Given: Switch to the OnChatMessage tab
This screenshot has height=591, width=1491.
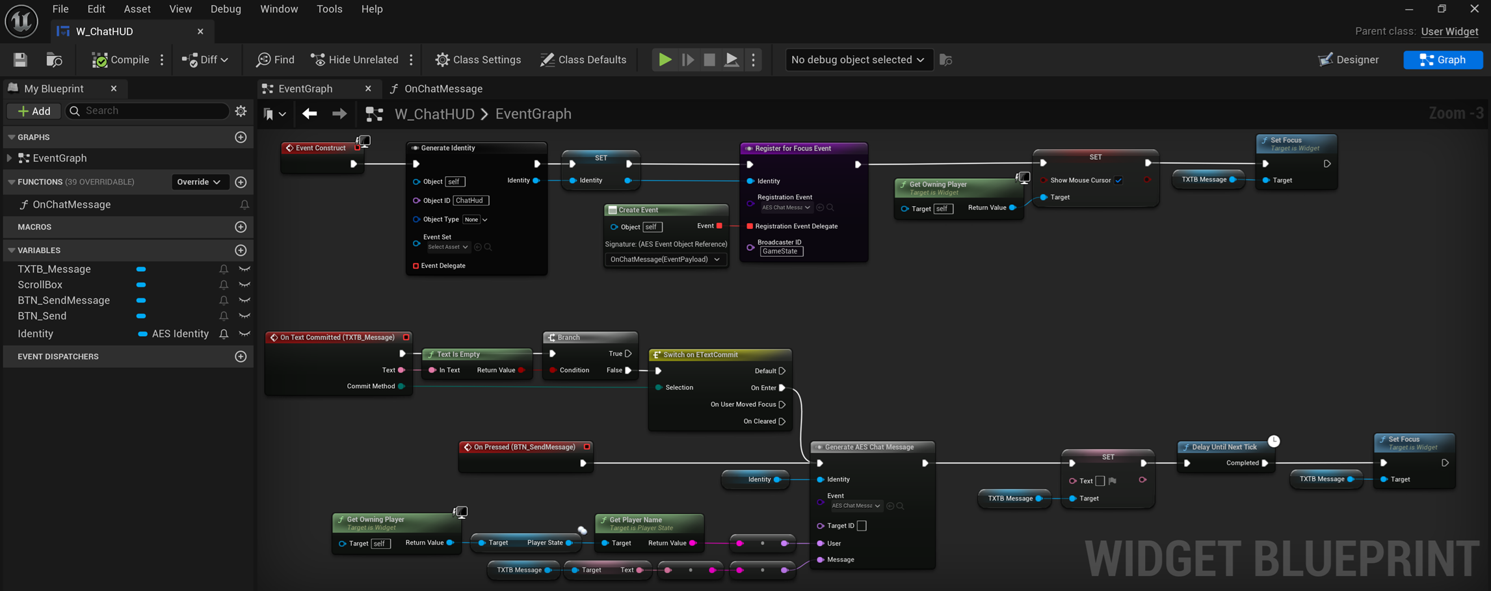Looking at the screenshot, I should coord(443,88).
